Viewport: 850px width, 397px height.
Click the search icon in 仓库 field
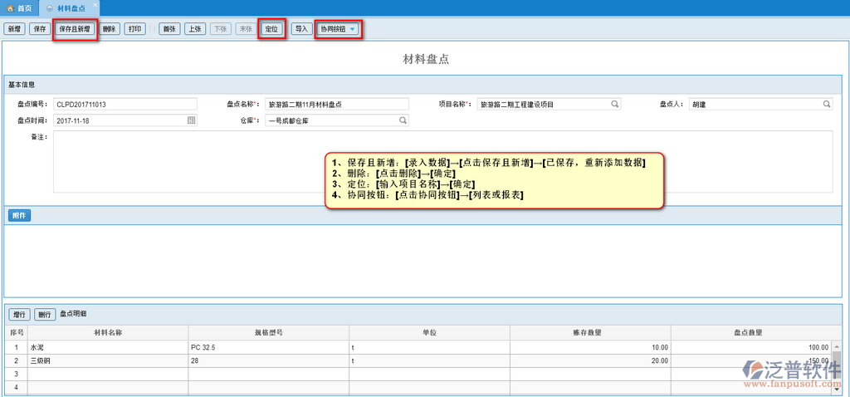click(403, 120)
